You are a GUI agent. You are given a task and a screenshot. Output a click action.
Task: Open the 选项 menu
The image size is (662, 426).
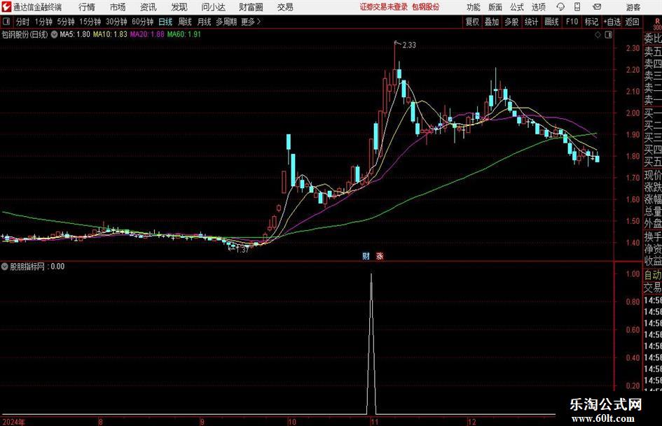pos(538,7)
